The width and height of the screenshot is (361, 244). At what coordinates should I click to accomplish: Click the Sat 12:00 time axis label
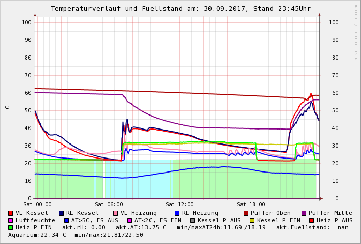[x=179, y=205]
